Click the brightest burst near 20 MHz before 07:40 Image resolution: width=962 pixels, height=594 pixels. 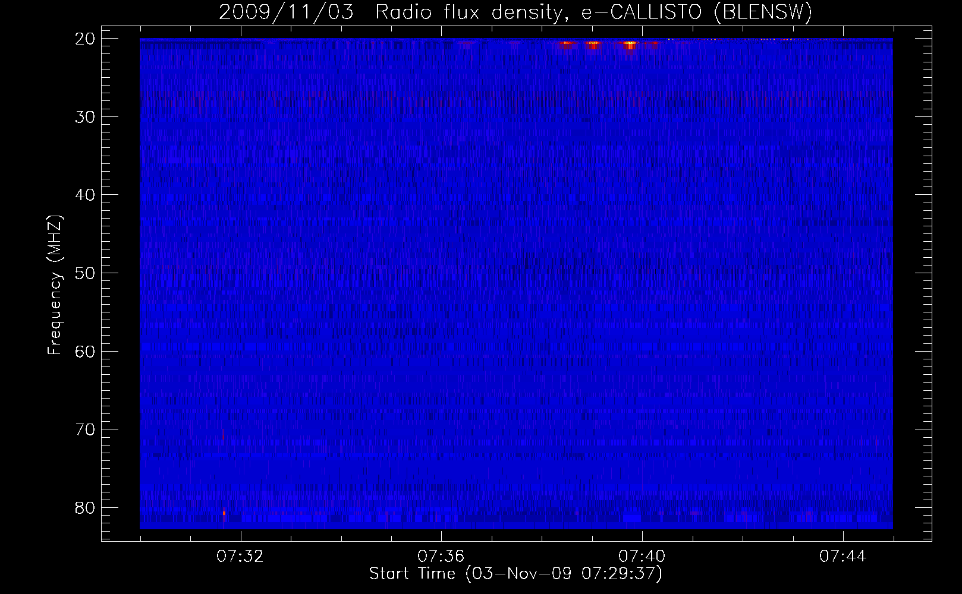click(x=630, y=44)
